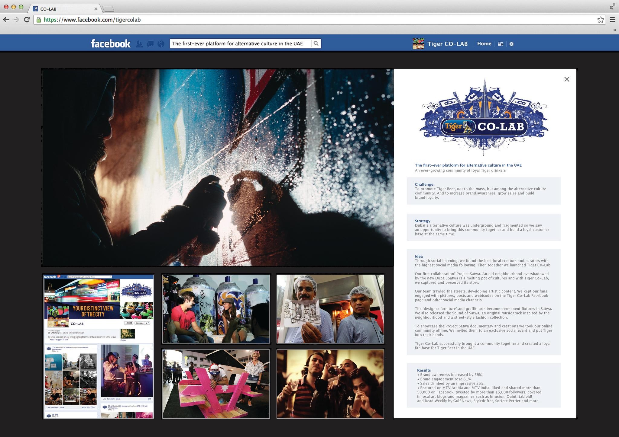Image resolution: width=619 pixels, height=437 pixels.
Task: Close the CO-LAB browser tab
Action: [x=96, y=9]
